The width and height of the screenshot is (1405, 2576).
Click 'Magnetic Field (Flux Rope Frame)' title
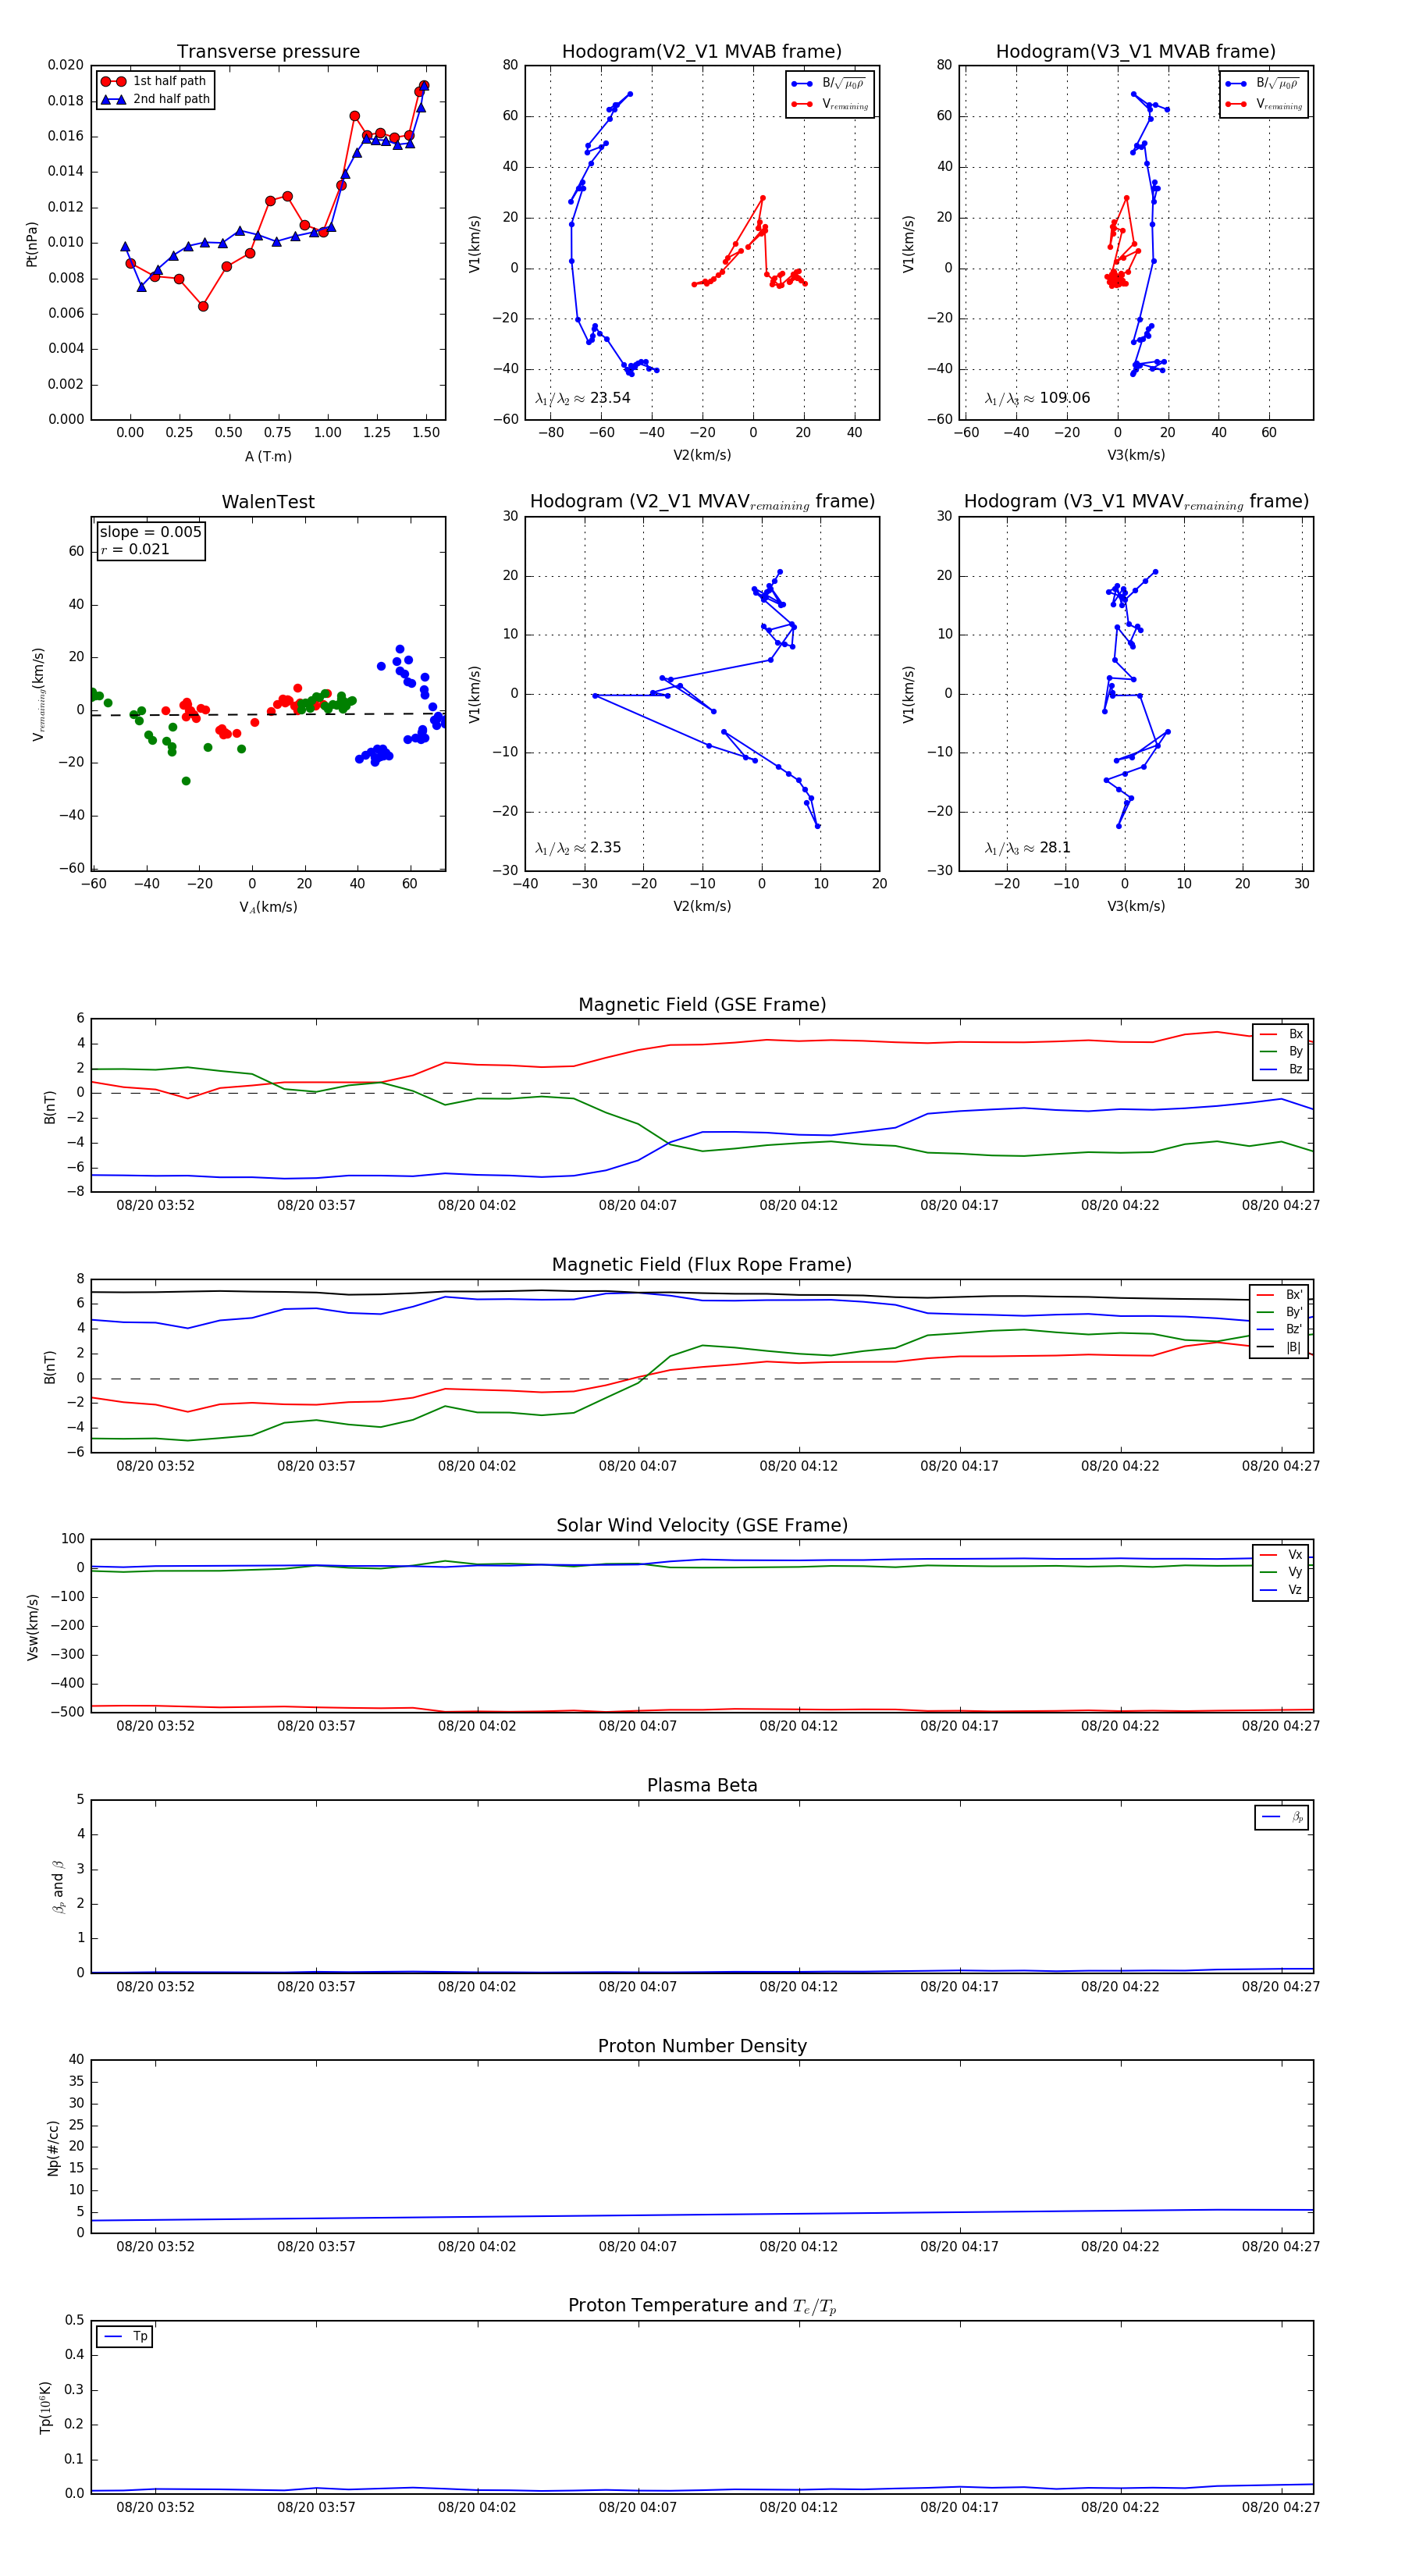pyautogui.click(x=702, y=1265)
